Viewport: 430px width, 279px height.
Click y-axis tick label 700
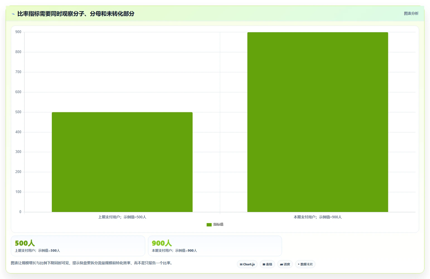pos(18,72)
